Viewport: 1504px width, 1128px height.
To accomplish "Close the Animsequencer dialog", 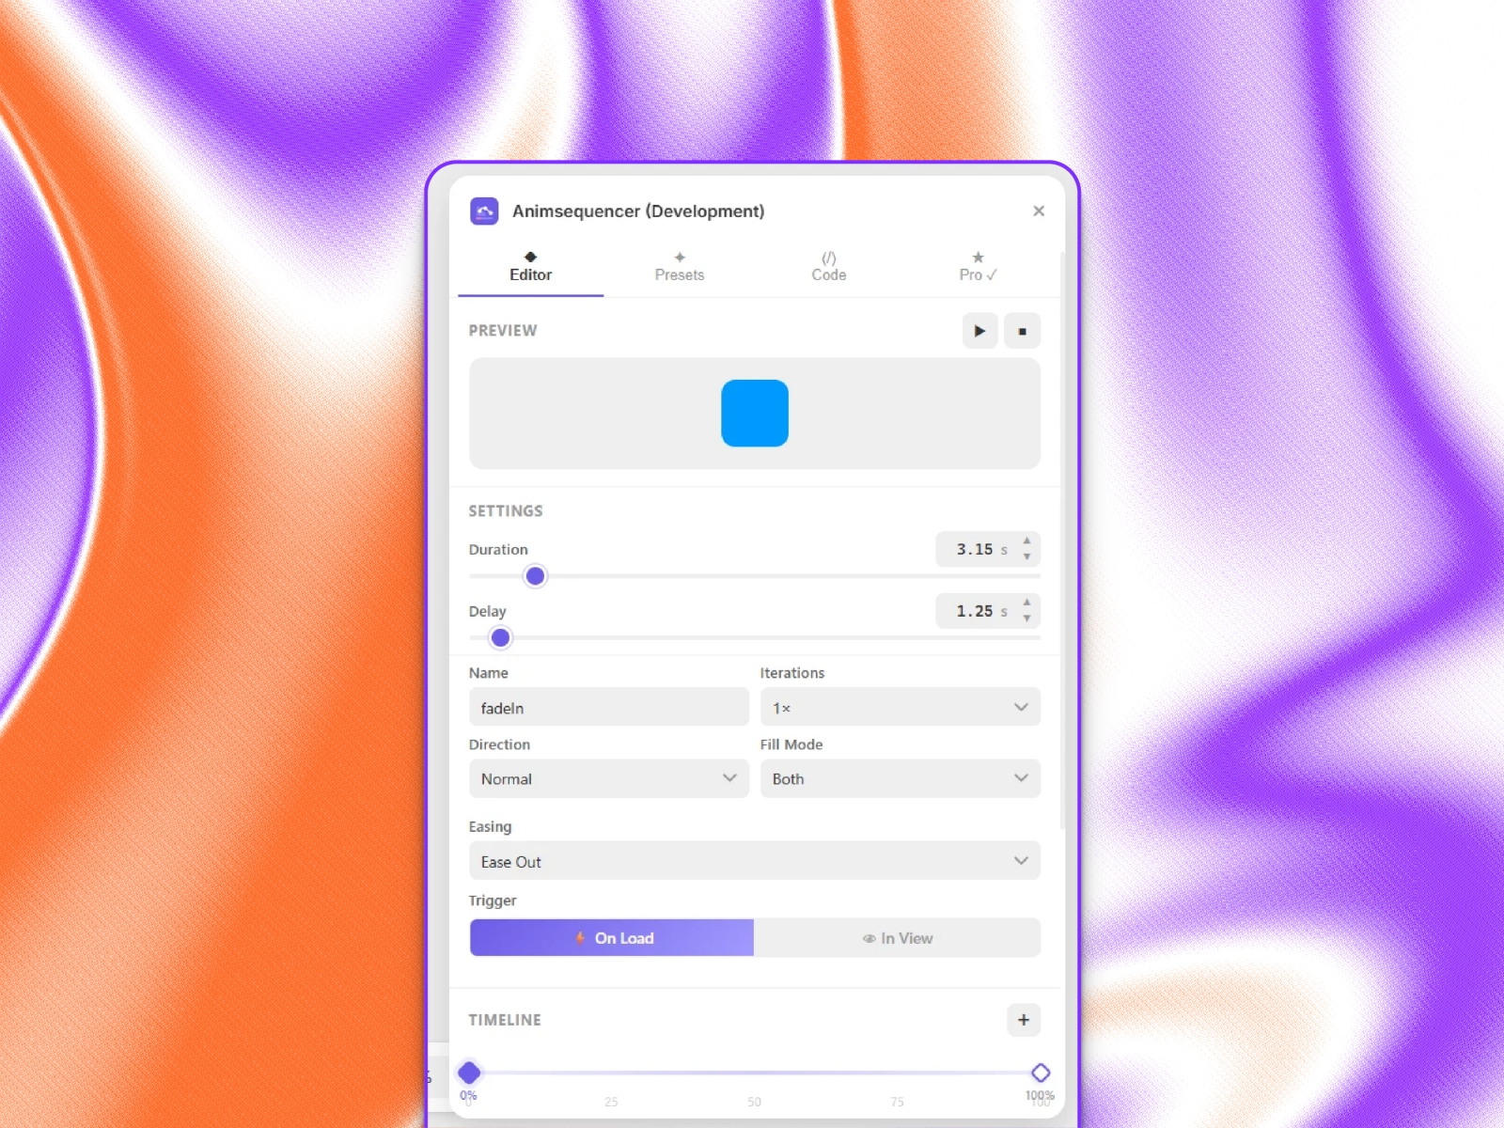I will [1039, 211].
